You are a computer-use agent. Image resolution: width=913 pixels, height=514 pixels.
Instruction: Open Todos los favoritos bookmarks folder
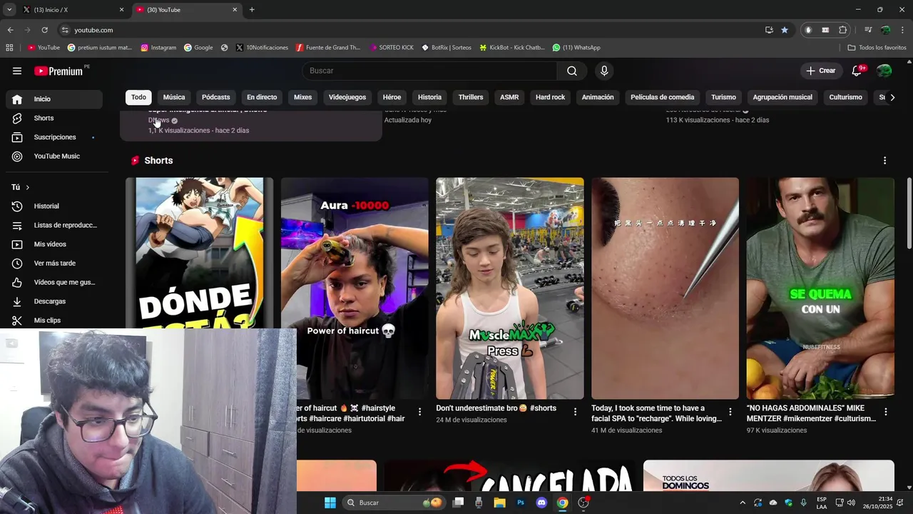(877, 48)
